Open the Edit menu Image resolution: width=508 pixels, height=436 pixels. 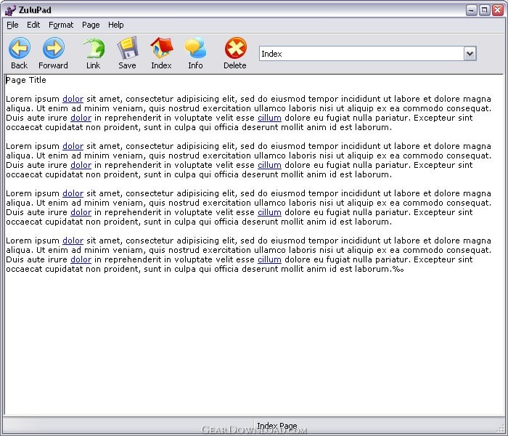(33, 25)
